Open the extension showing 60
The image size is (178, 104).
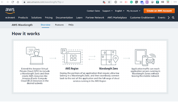click(162, 2)
